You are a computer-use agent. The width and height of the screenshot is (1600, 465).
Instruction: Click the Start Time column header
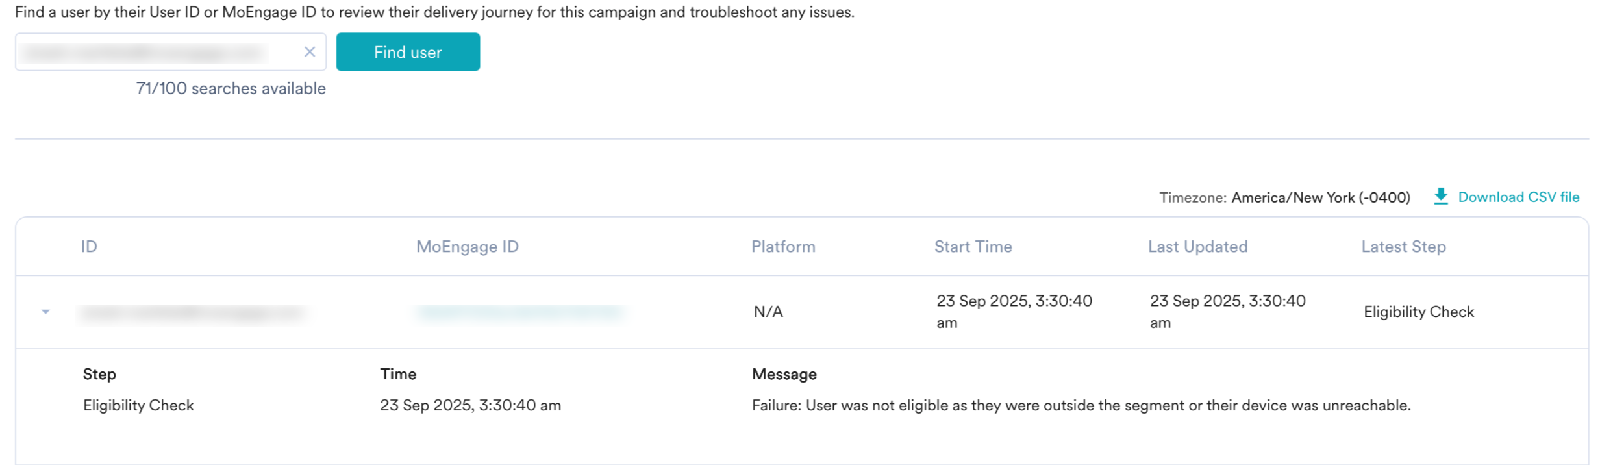973,247
